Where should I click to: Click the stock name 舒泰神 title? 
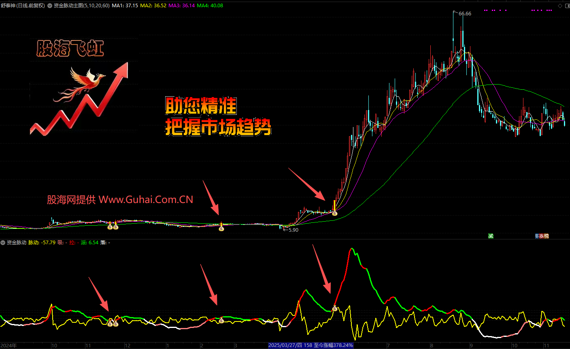coord(9,6)
